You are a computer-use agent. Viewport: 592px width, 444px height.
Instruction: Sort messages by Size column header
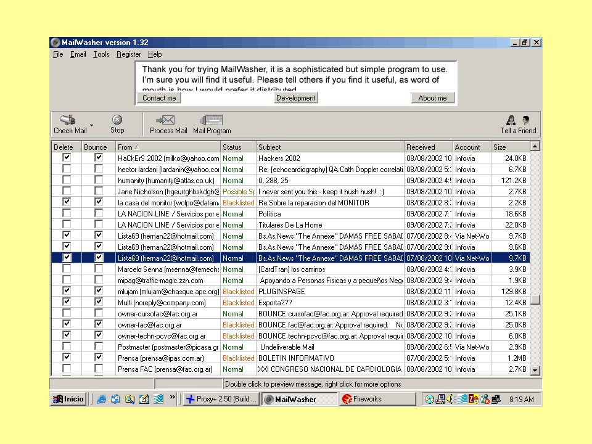(511, 147)
